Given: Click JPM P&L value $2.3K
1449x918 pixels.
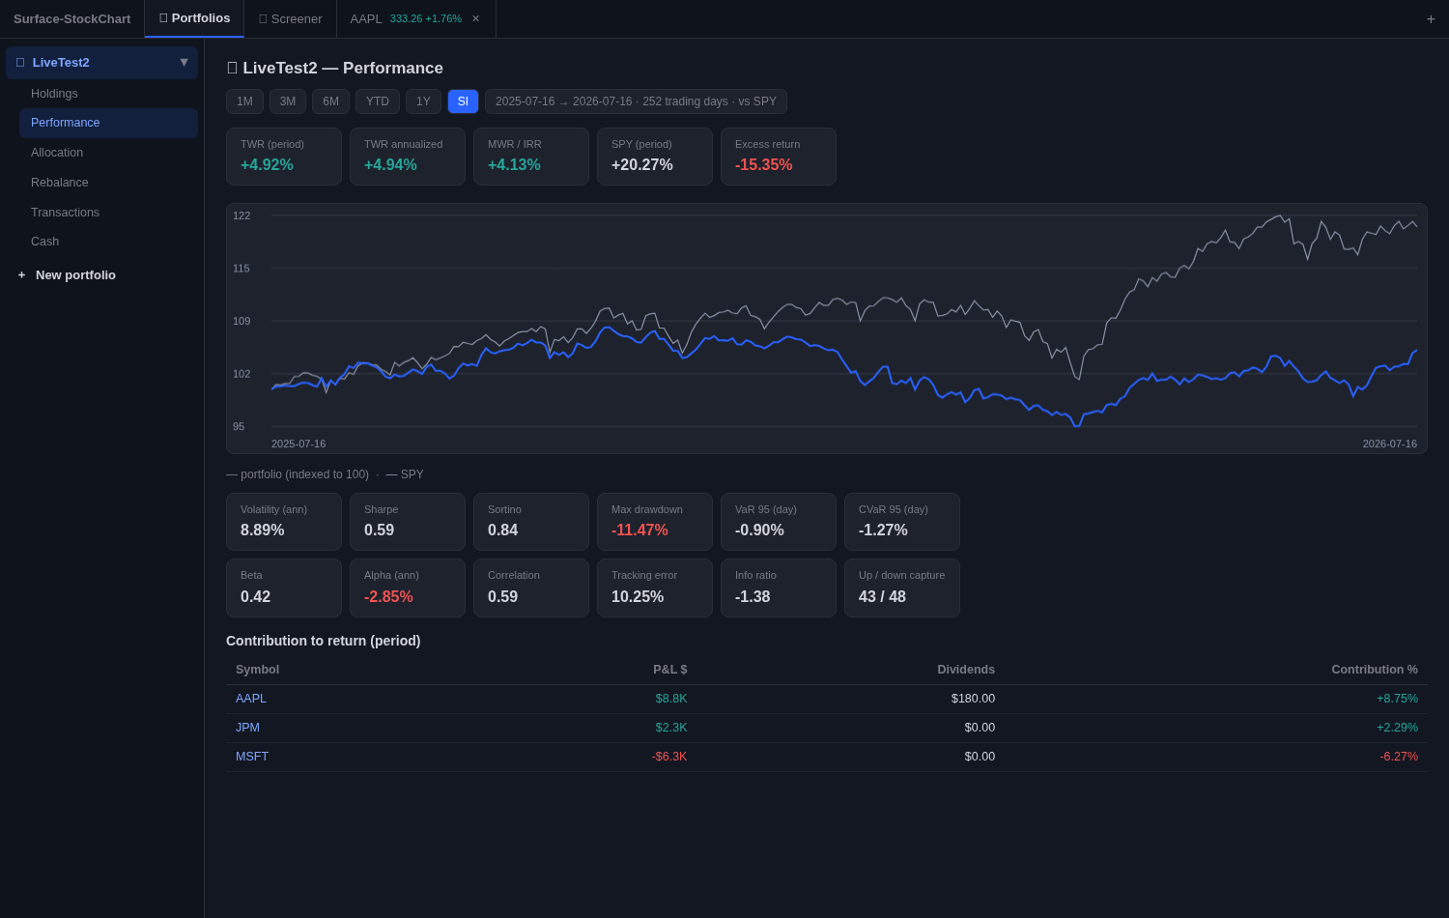Looking at the screenshot, I should click(671, 728).
